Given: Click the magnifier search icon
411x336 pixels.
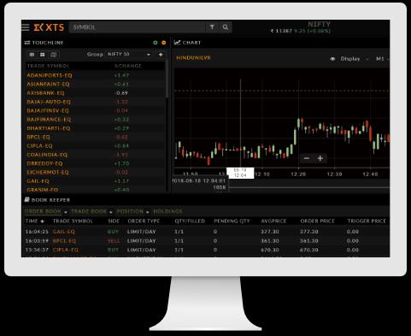Looking at the screenshot, I should pos(226,27).
